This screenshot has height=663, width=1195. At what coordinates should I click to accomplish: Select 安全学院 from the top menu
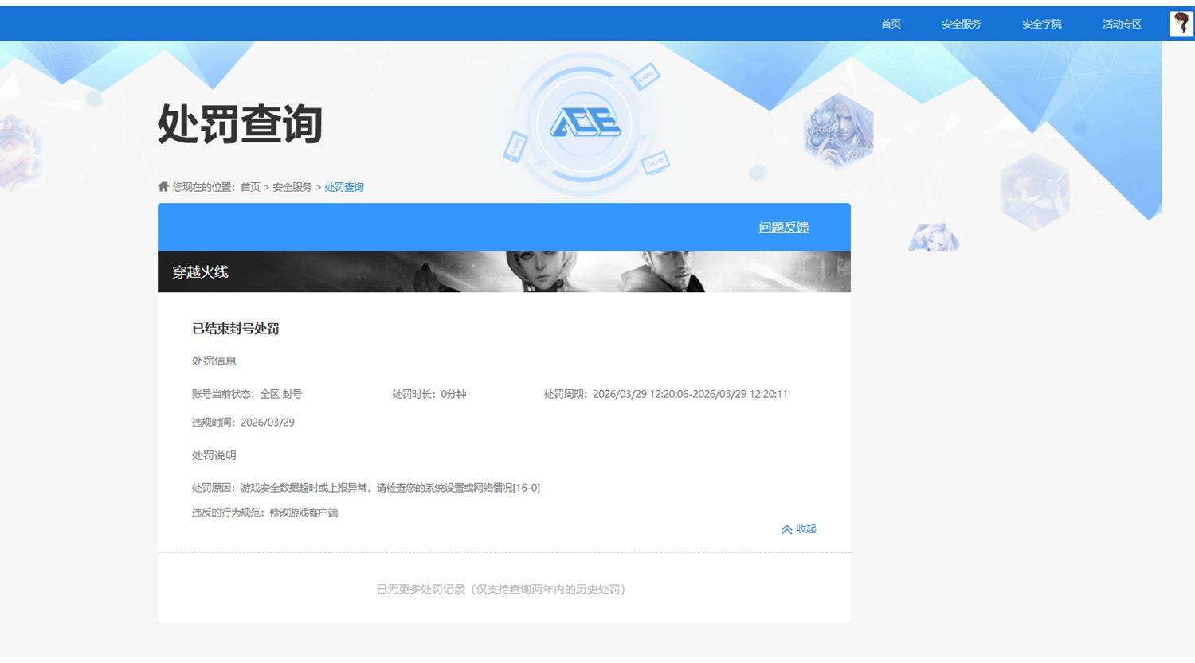[1040, 23]
